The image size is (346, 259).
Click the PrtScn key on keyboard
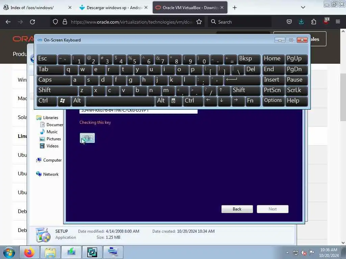coord(273,91)
